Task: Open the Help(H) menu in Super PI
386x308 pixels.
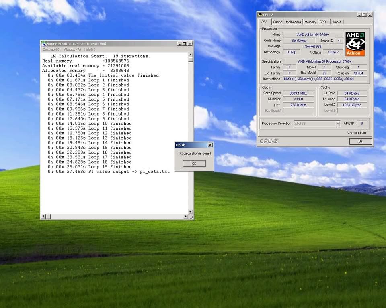Action: coord(90,49)
